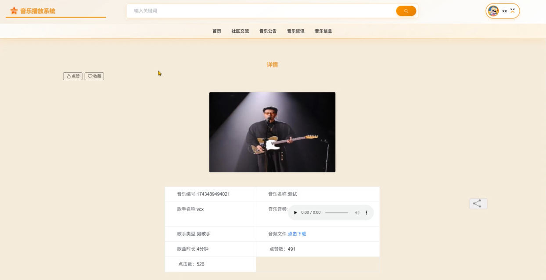Select 音乐资讯 menu item
Image resolution: width=546 pixels, height=280 pixels.
point(296,31)
